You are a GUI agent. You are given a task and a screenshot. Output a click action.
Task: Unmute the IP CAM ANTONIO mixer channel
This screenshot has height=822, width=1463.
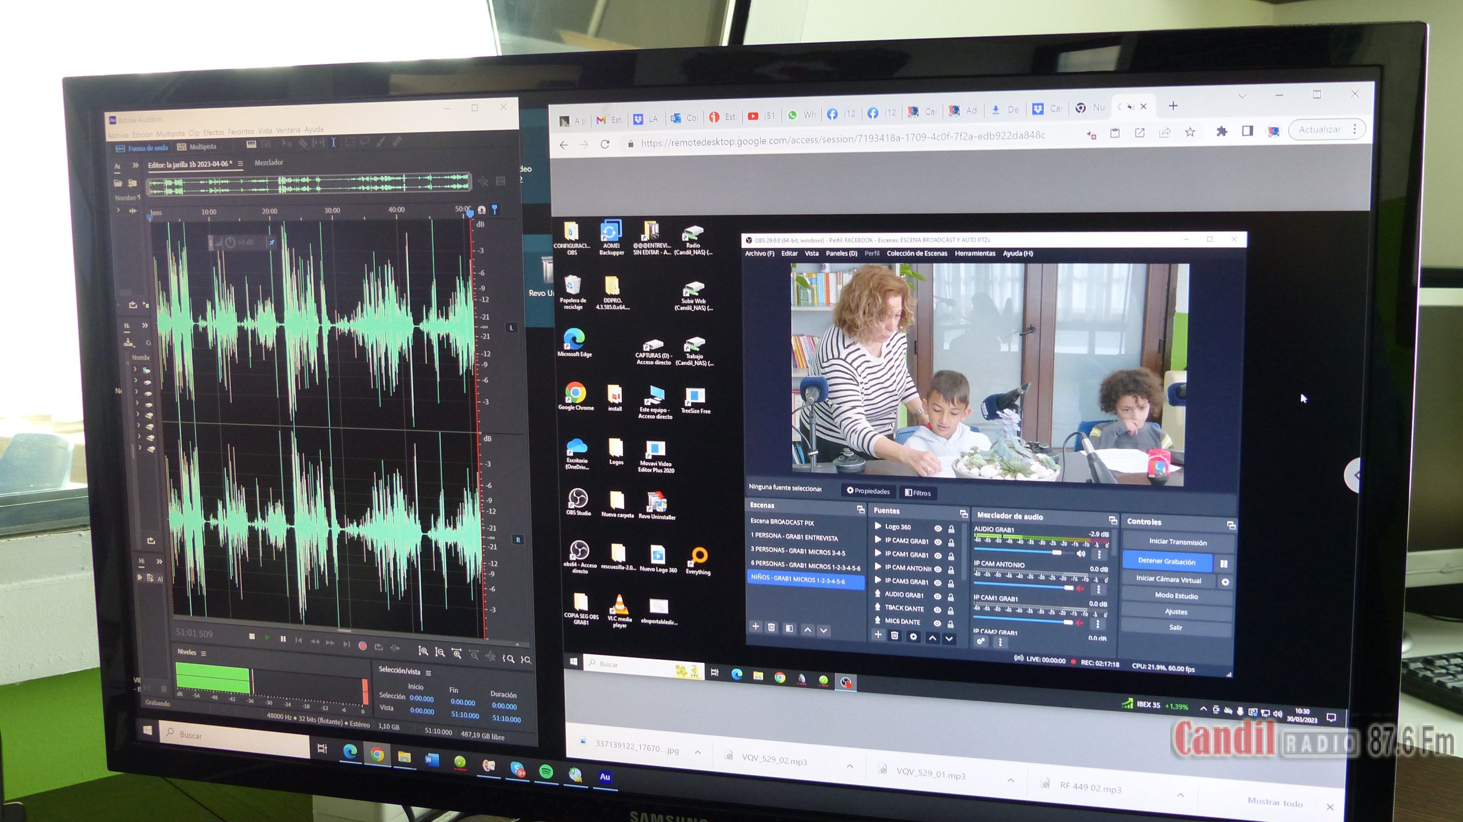[1080, 588]
